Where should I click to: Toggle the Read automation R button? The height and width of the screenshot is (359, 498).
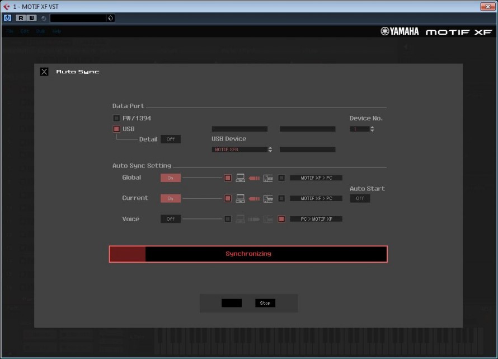tap(21, 18)
